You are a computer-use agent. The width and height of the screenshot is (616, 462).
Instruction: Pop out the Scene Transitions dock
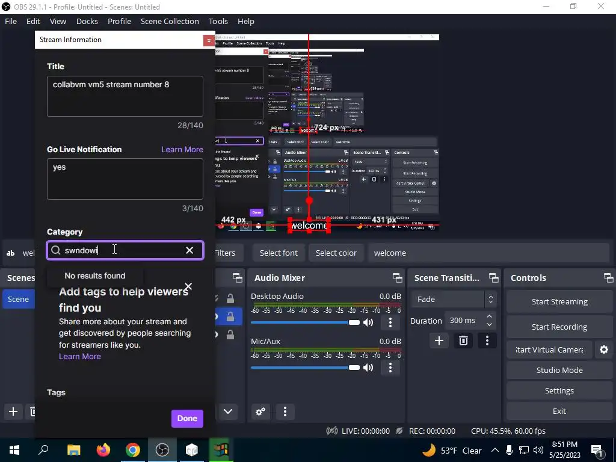pos(493,278)
